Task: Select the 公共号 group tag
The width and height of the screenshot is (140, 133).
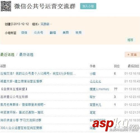Action: (39, 33)
